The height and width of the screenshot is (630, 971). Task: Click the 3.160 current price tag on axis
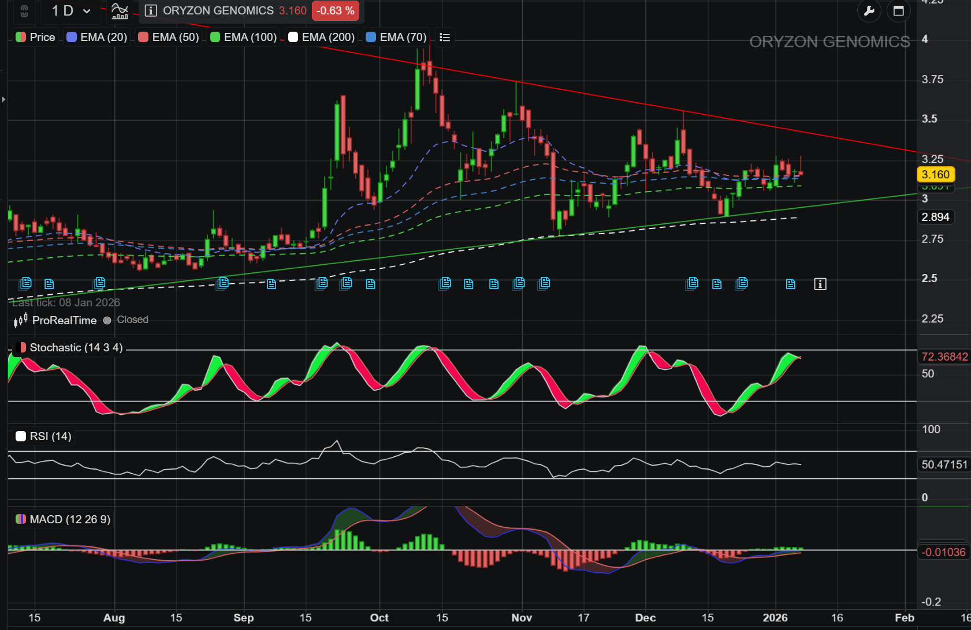[935, 175]
